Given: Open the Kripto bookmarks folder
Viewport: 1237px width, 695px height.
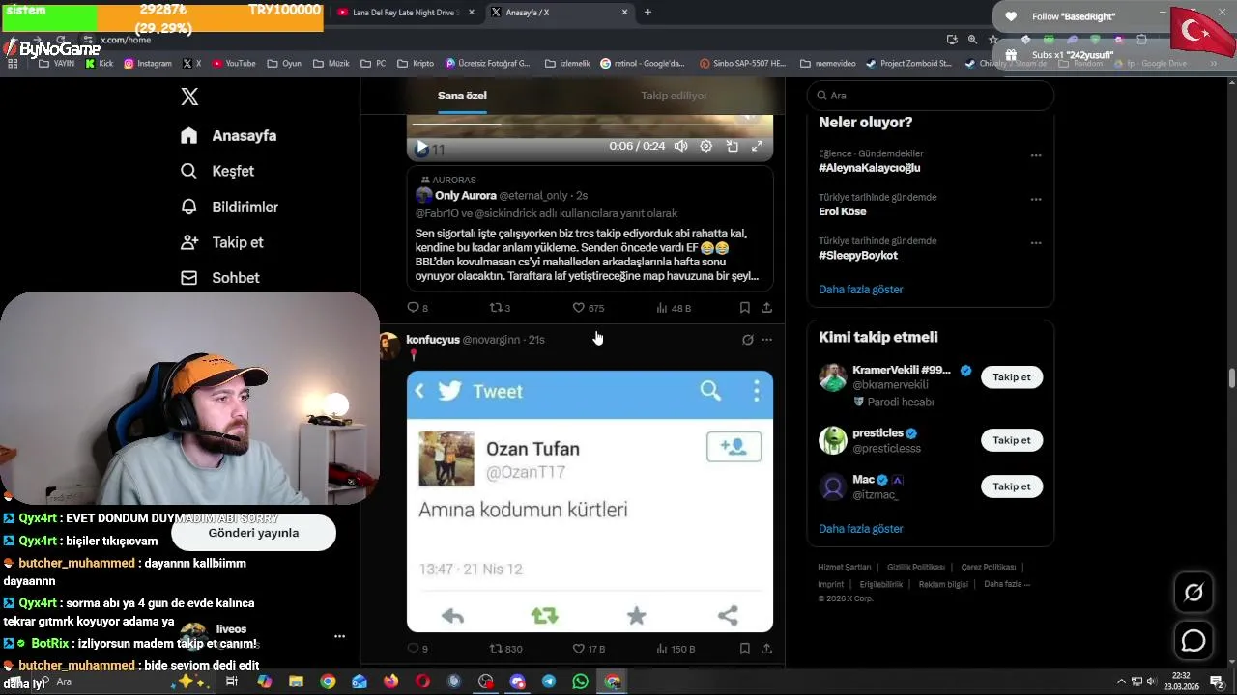Looking at the screenshot, I should [416, 64].
